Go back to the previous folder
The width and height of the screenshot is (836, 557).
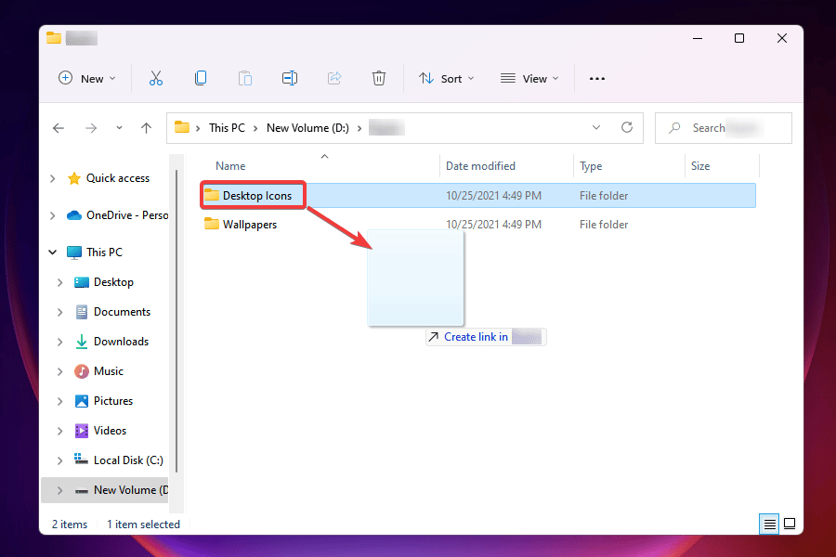click(x=59, y=127)
